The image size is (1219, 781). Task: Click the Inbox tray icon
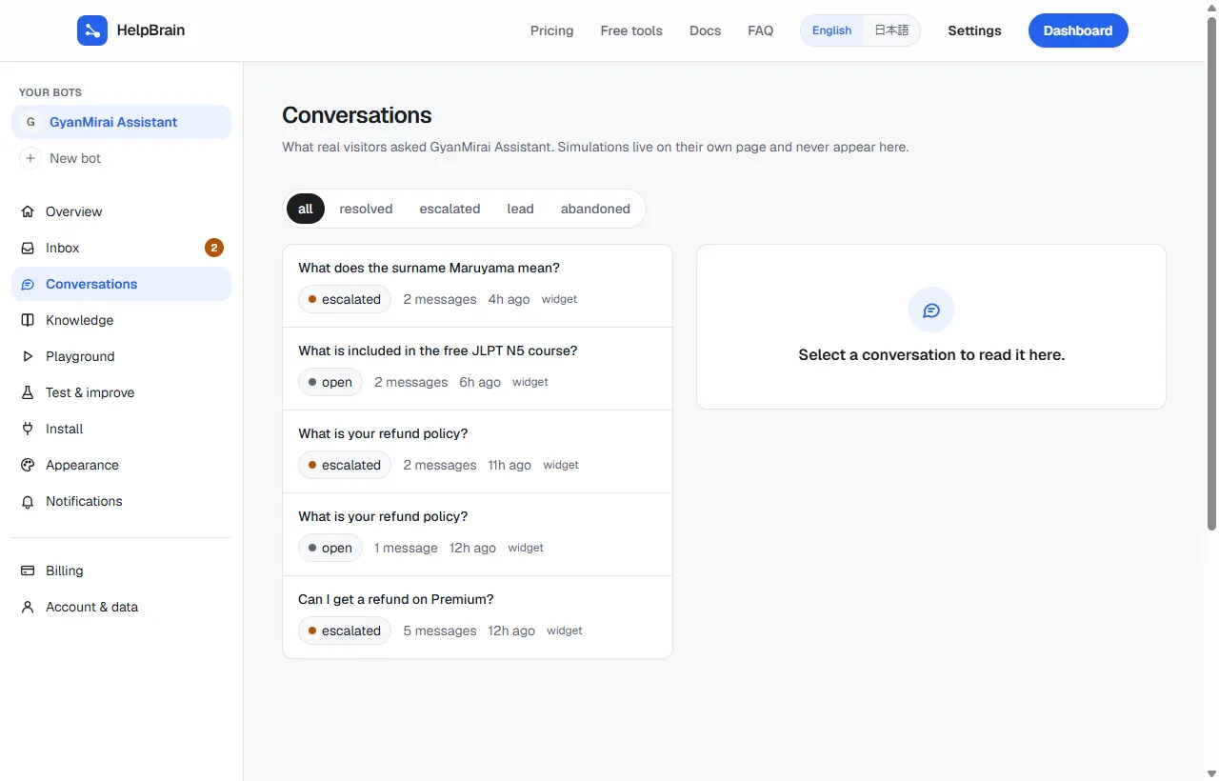pyautogui.click(x=28, y=248)
